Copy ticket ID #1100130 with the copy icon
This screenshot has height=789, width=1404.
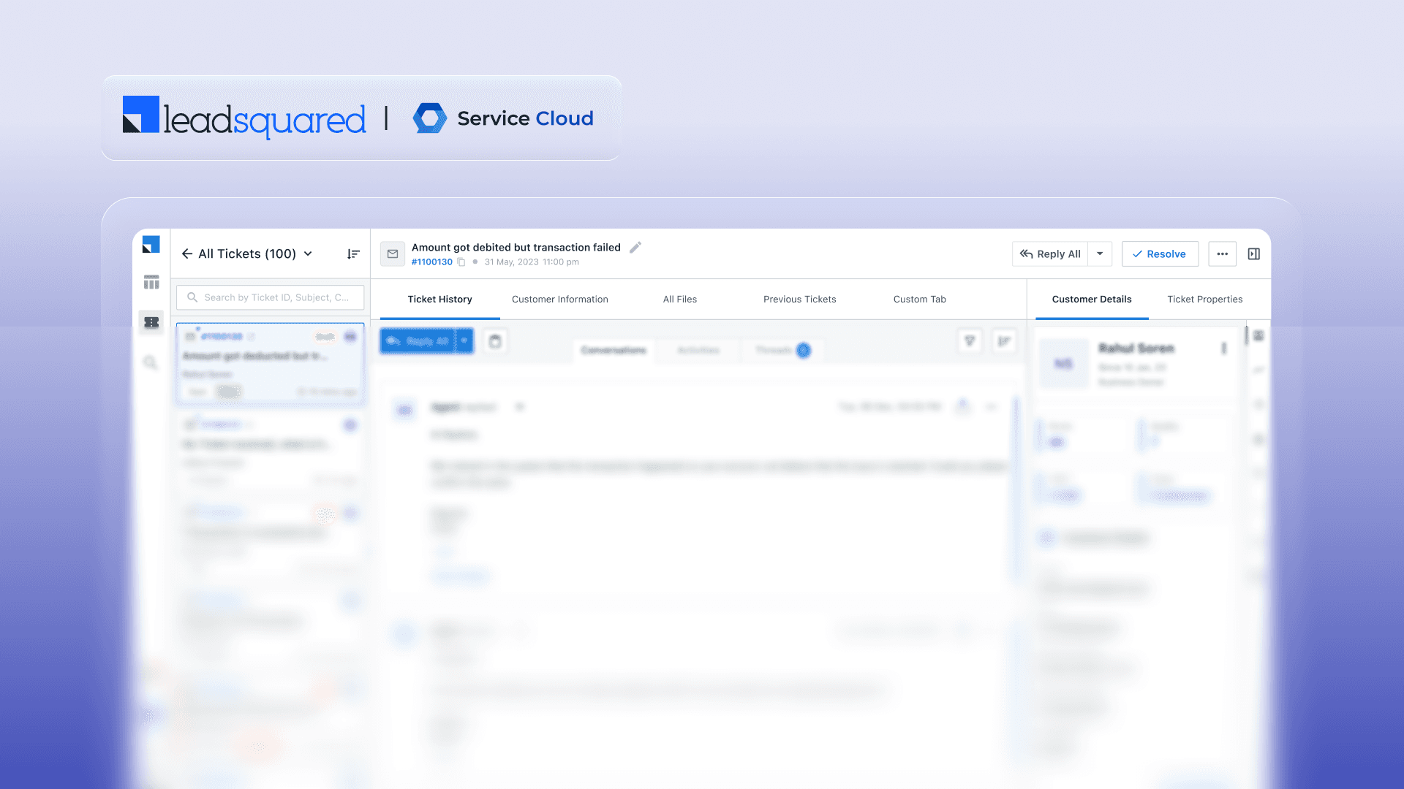[461, 262]
